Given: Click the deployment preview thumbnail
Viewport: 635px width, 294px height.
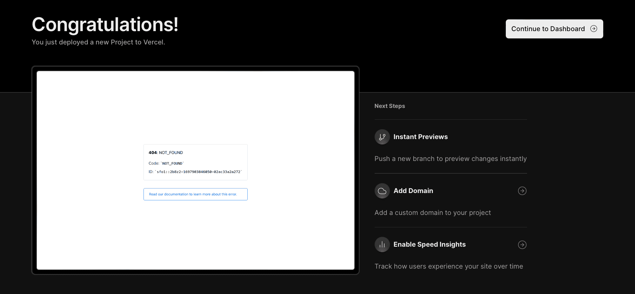Looking at the screenshot, I should 196,170.
